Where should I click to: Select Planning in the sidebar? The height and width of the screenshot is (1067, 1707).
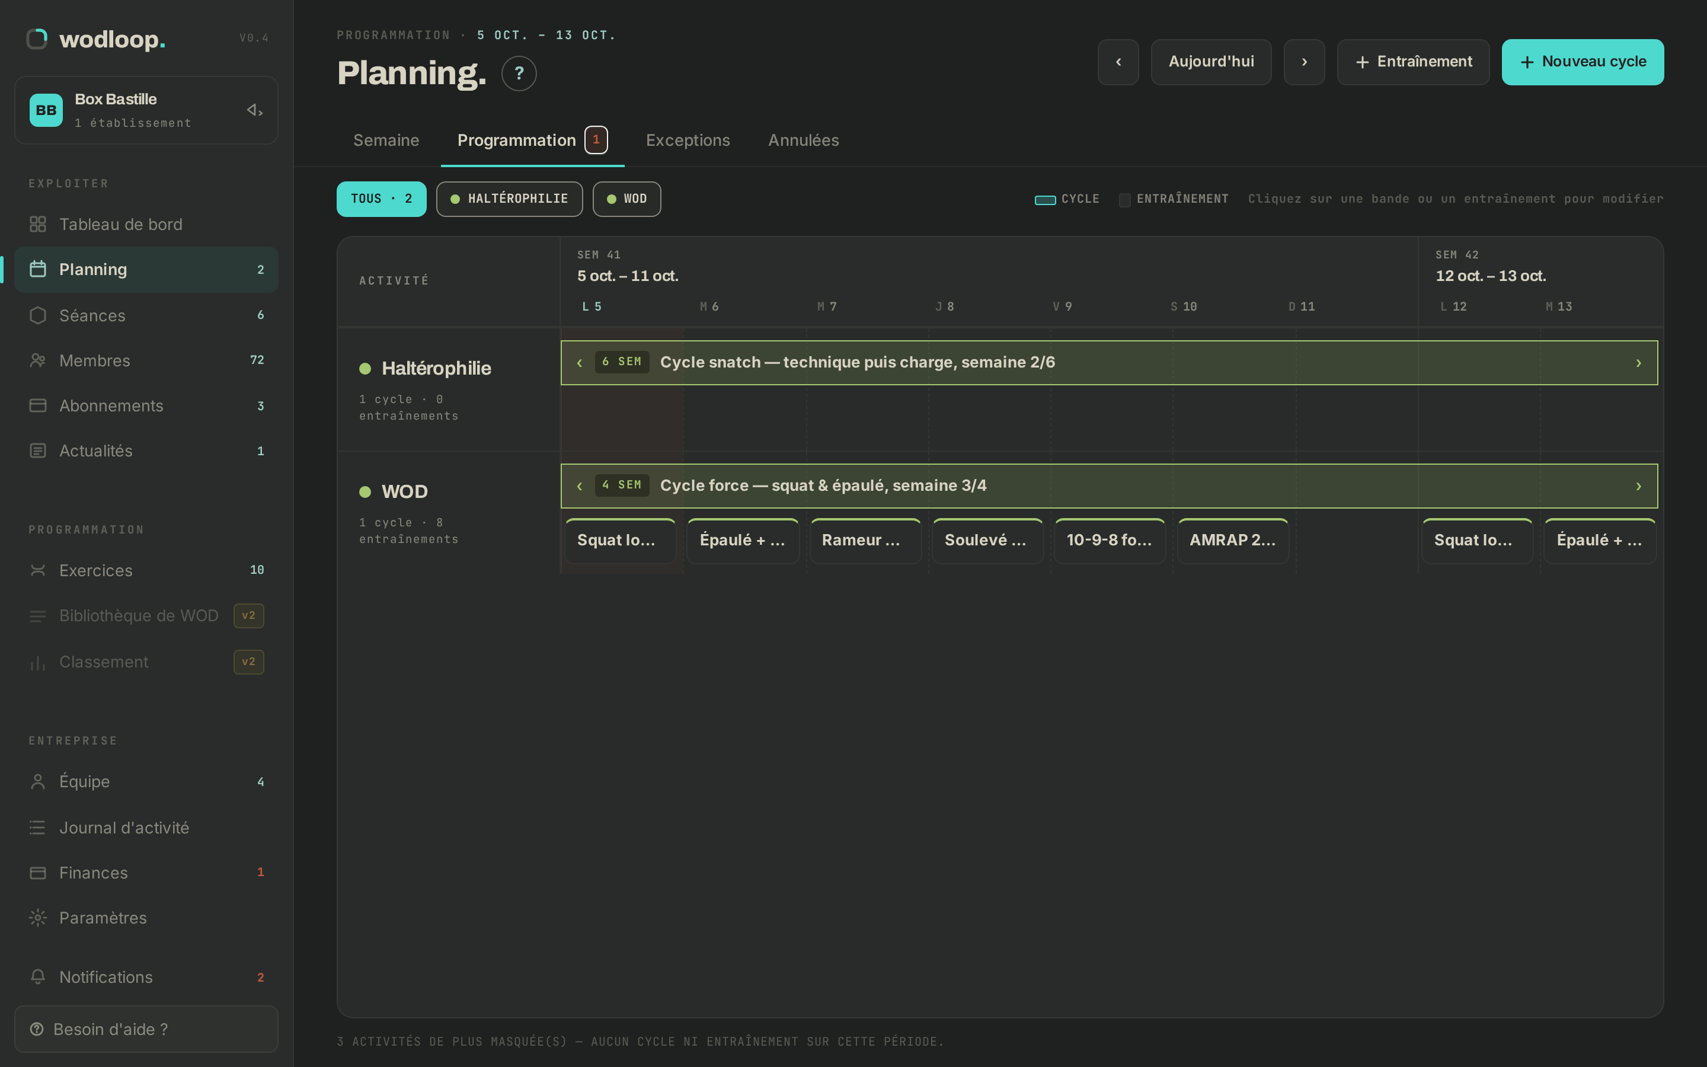click(146, 270)
